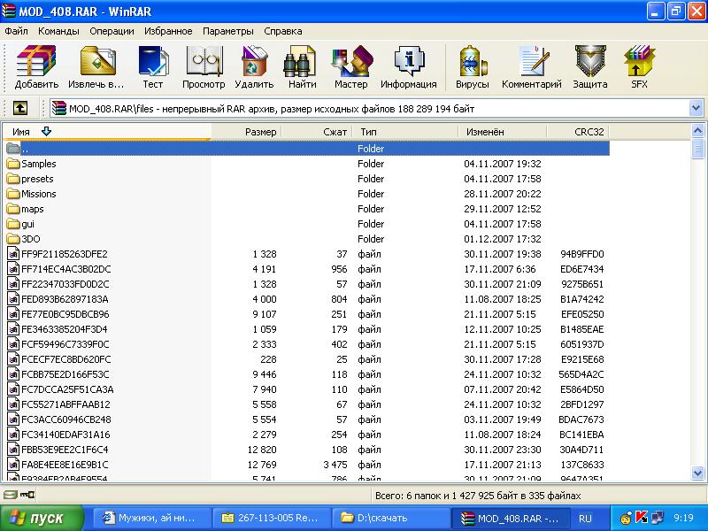This screenshot has width=708, height=531.
Task: Click scrollbar up arrow in file list
Action: 697,131
